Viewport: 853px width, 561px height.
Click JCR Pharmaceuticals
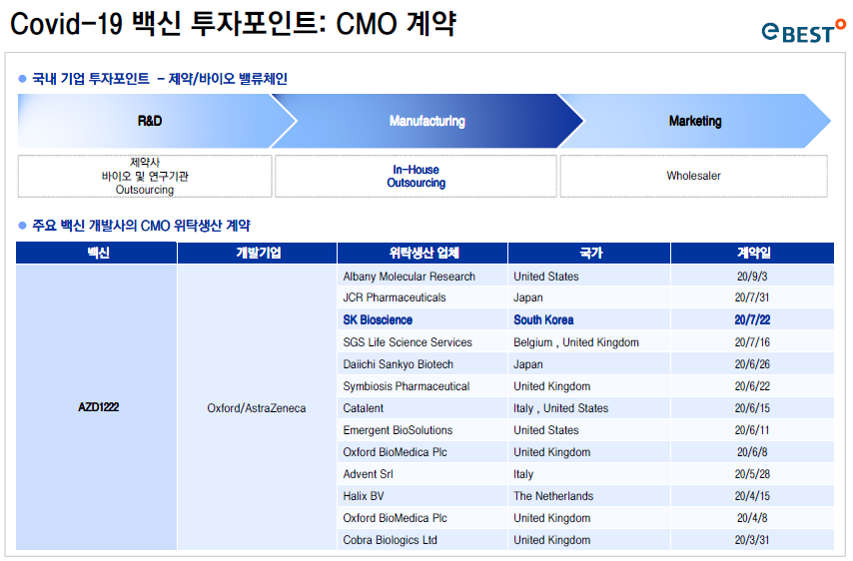pos(395,297)
